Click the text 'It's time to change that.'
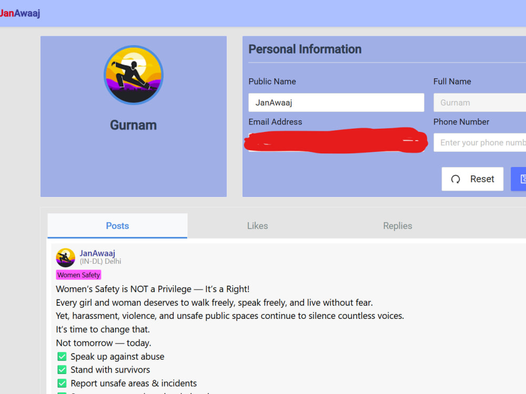The width and height of the screenshot is (526, 394). [x=103, y=329]
